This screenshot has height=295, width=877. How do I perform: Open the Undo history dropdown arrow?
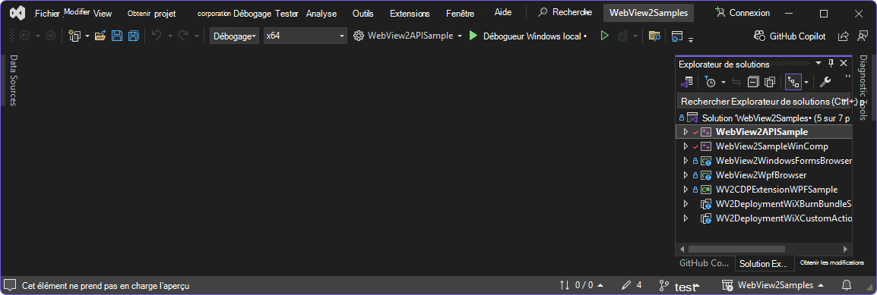pos(170,36)
